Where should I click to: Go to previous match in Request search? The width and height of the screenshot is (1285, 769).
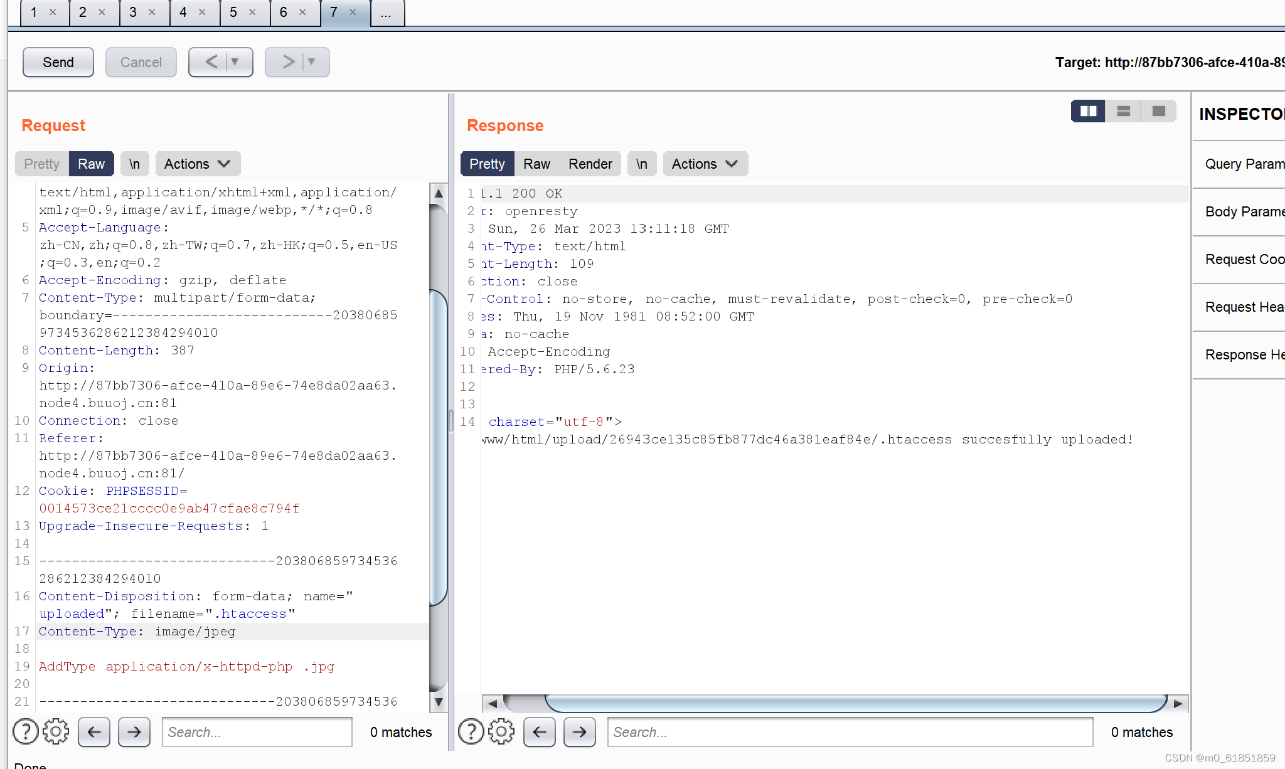[x=94, y=731]
